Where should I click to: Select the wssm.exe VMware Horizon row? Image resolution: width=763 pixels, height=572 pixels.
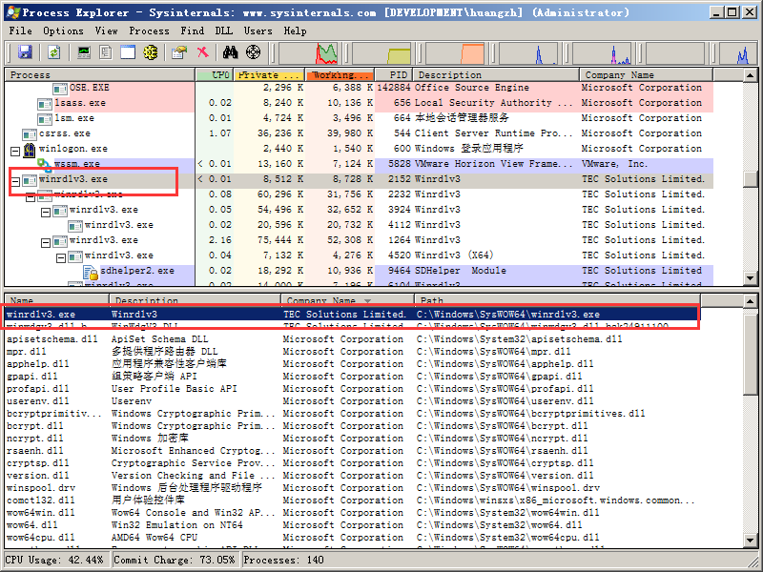point(360,164)
